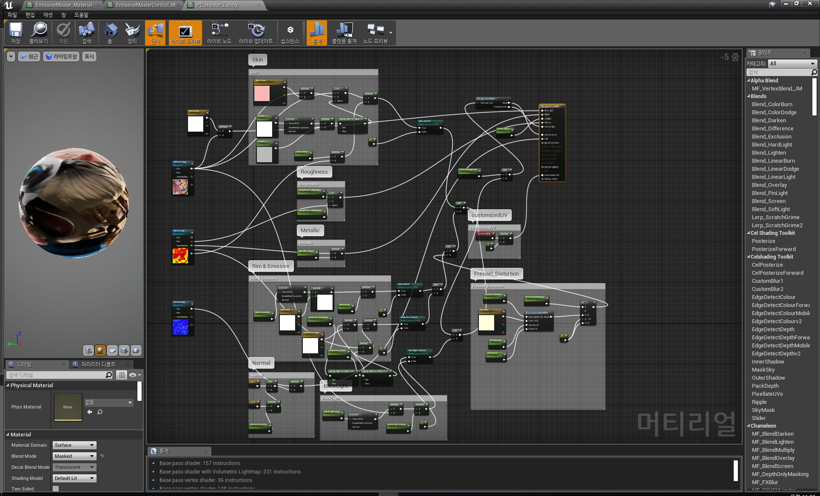Viewport: 820px width, 496px height.
Task: Enable the Two Sided checkbox
Action: (56, 488)
